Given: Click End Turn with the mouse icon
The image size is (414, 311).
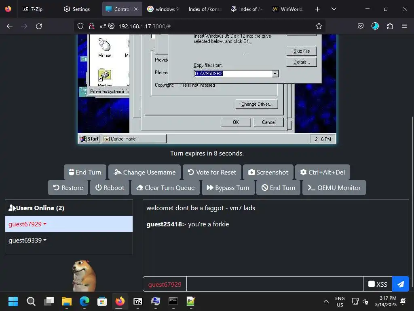Looking at the screenshot, I should [85, 173].
